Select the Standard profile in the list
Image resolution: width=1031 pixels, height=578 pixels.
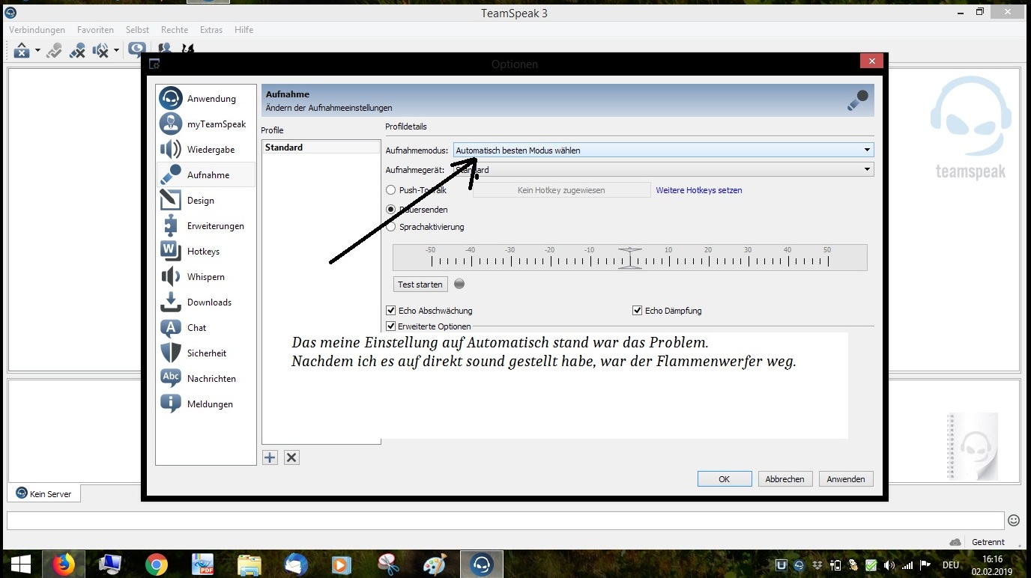click(x=321, y=147)
